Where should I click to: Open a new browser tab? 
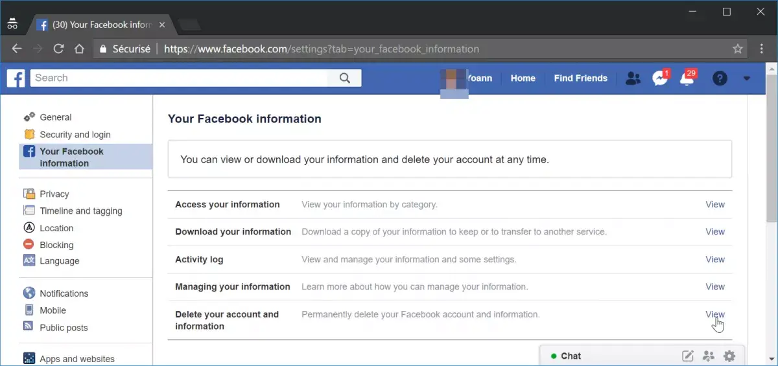[189, 25]
